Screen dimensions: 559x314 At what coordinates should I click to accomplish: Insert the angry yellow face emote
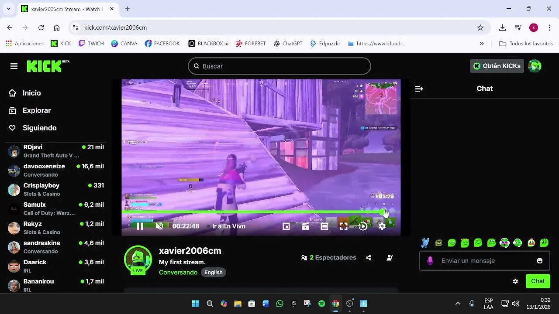pyautogui.click(x=438, y=243)
